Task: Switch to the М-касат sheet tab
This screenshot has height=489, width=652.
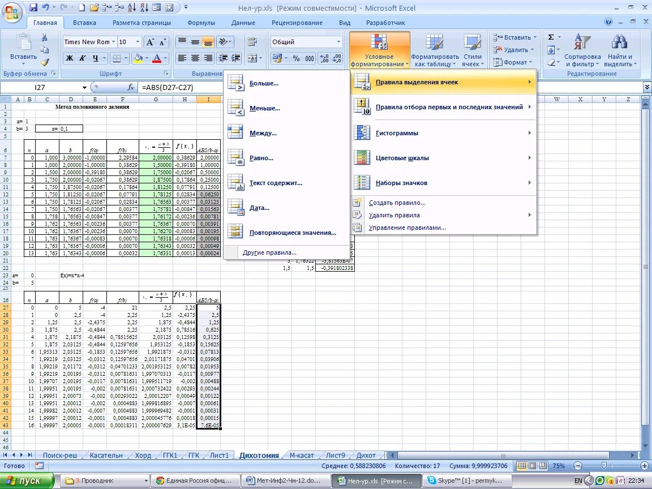Action: click(x=302, y=455)
